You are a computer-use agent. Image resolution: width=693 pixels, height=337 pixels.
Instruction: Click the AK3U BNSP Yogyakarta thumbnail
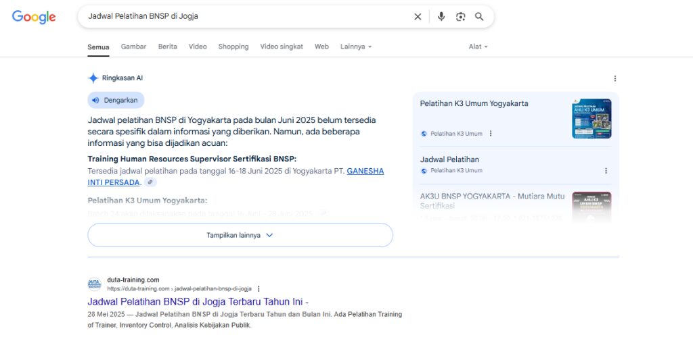click(591, 206)
